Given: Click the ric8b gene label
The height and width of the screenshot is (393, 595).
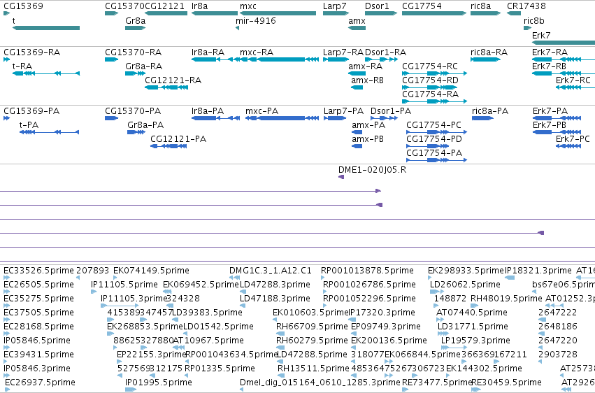Looking at the screenshot, I should pyautogui.click(x=533, y=20).
